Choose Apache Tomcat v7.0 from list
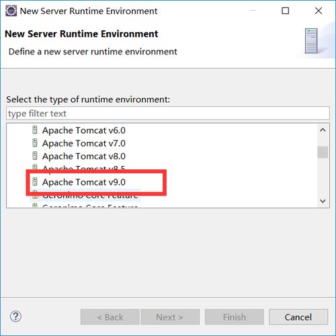 [x=84, y=143]
